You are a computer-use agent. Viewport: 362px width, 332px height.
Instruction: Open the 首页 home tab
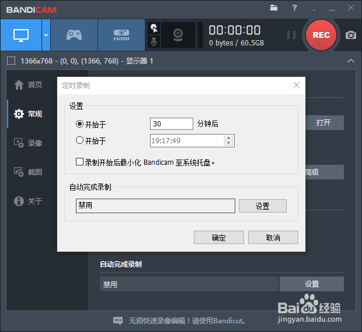click(x=28, y=84)
